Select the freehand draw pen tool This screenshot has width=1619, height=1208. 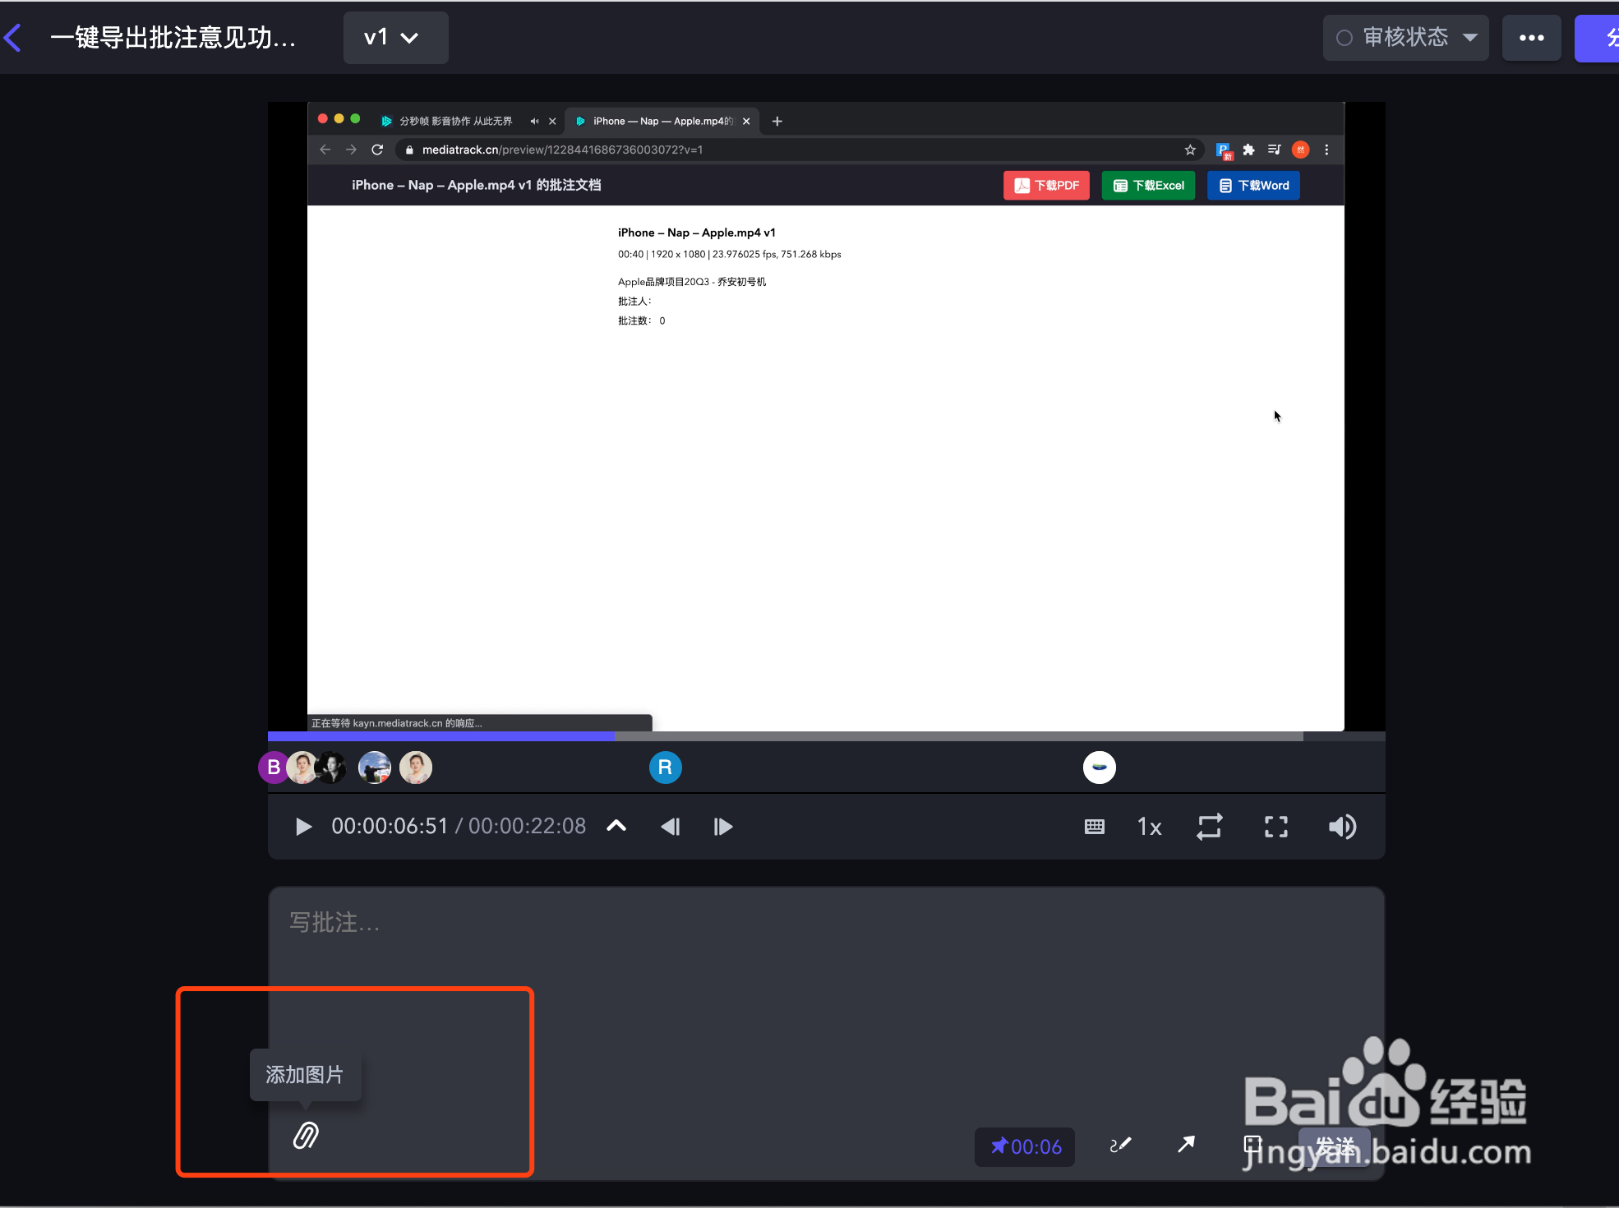point(1120,1145)
